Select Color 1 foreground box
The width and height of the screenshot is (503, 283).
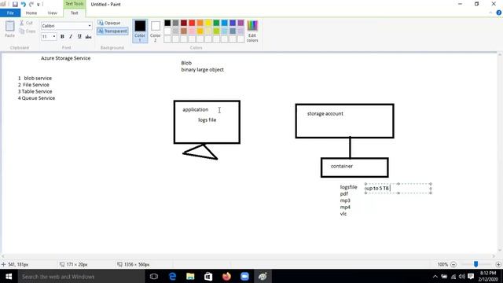pos(140,31)
